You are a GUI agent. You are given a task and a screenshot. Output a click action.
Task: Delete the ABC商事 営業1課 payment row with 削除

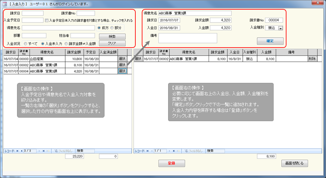click(x=312, y=59)
